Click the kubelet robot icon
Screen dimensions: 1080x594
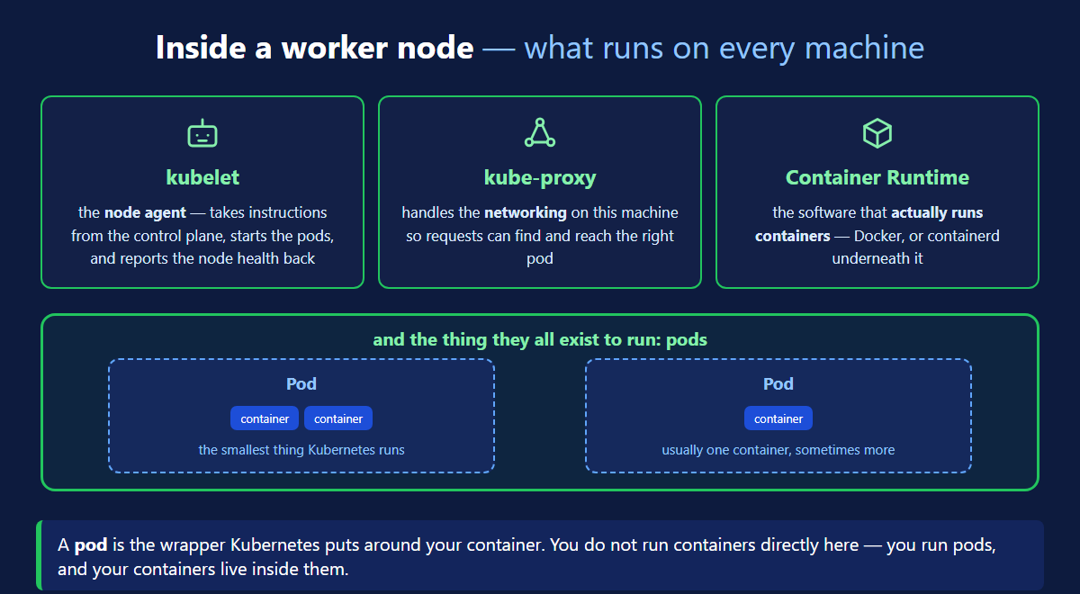click(202, 133)
